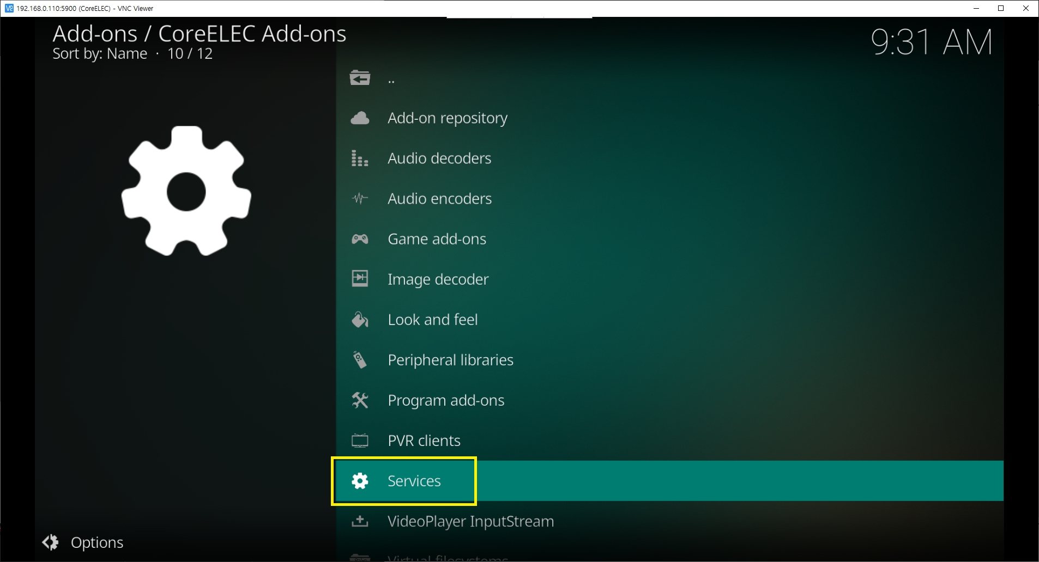
Task: Click the Image decoder icon
Action: click(360, 278)
